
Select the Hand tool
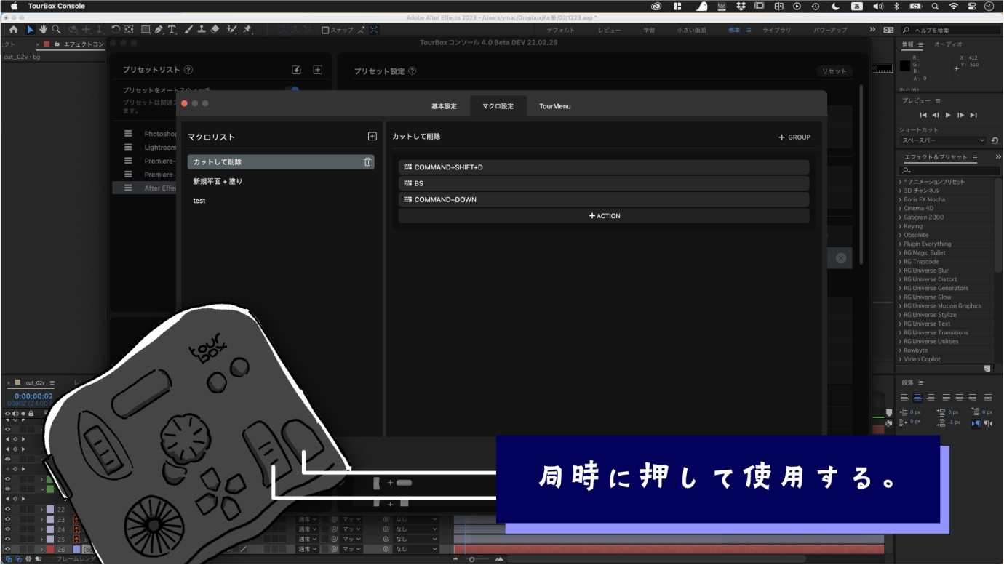pos(42,30)
